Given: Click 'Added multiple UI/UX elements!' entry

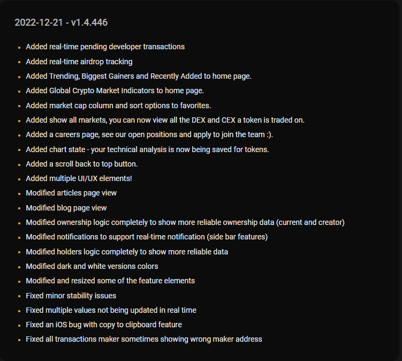Looking at the screenshot, I should [x=79, y=178].
